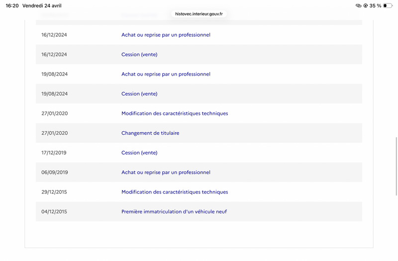Image resolution: width=398 pixels, height=261 pixels.
Task: Open Achat ou reprise dated 16/12/2024
Action: (166, 35)
